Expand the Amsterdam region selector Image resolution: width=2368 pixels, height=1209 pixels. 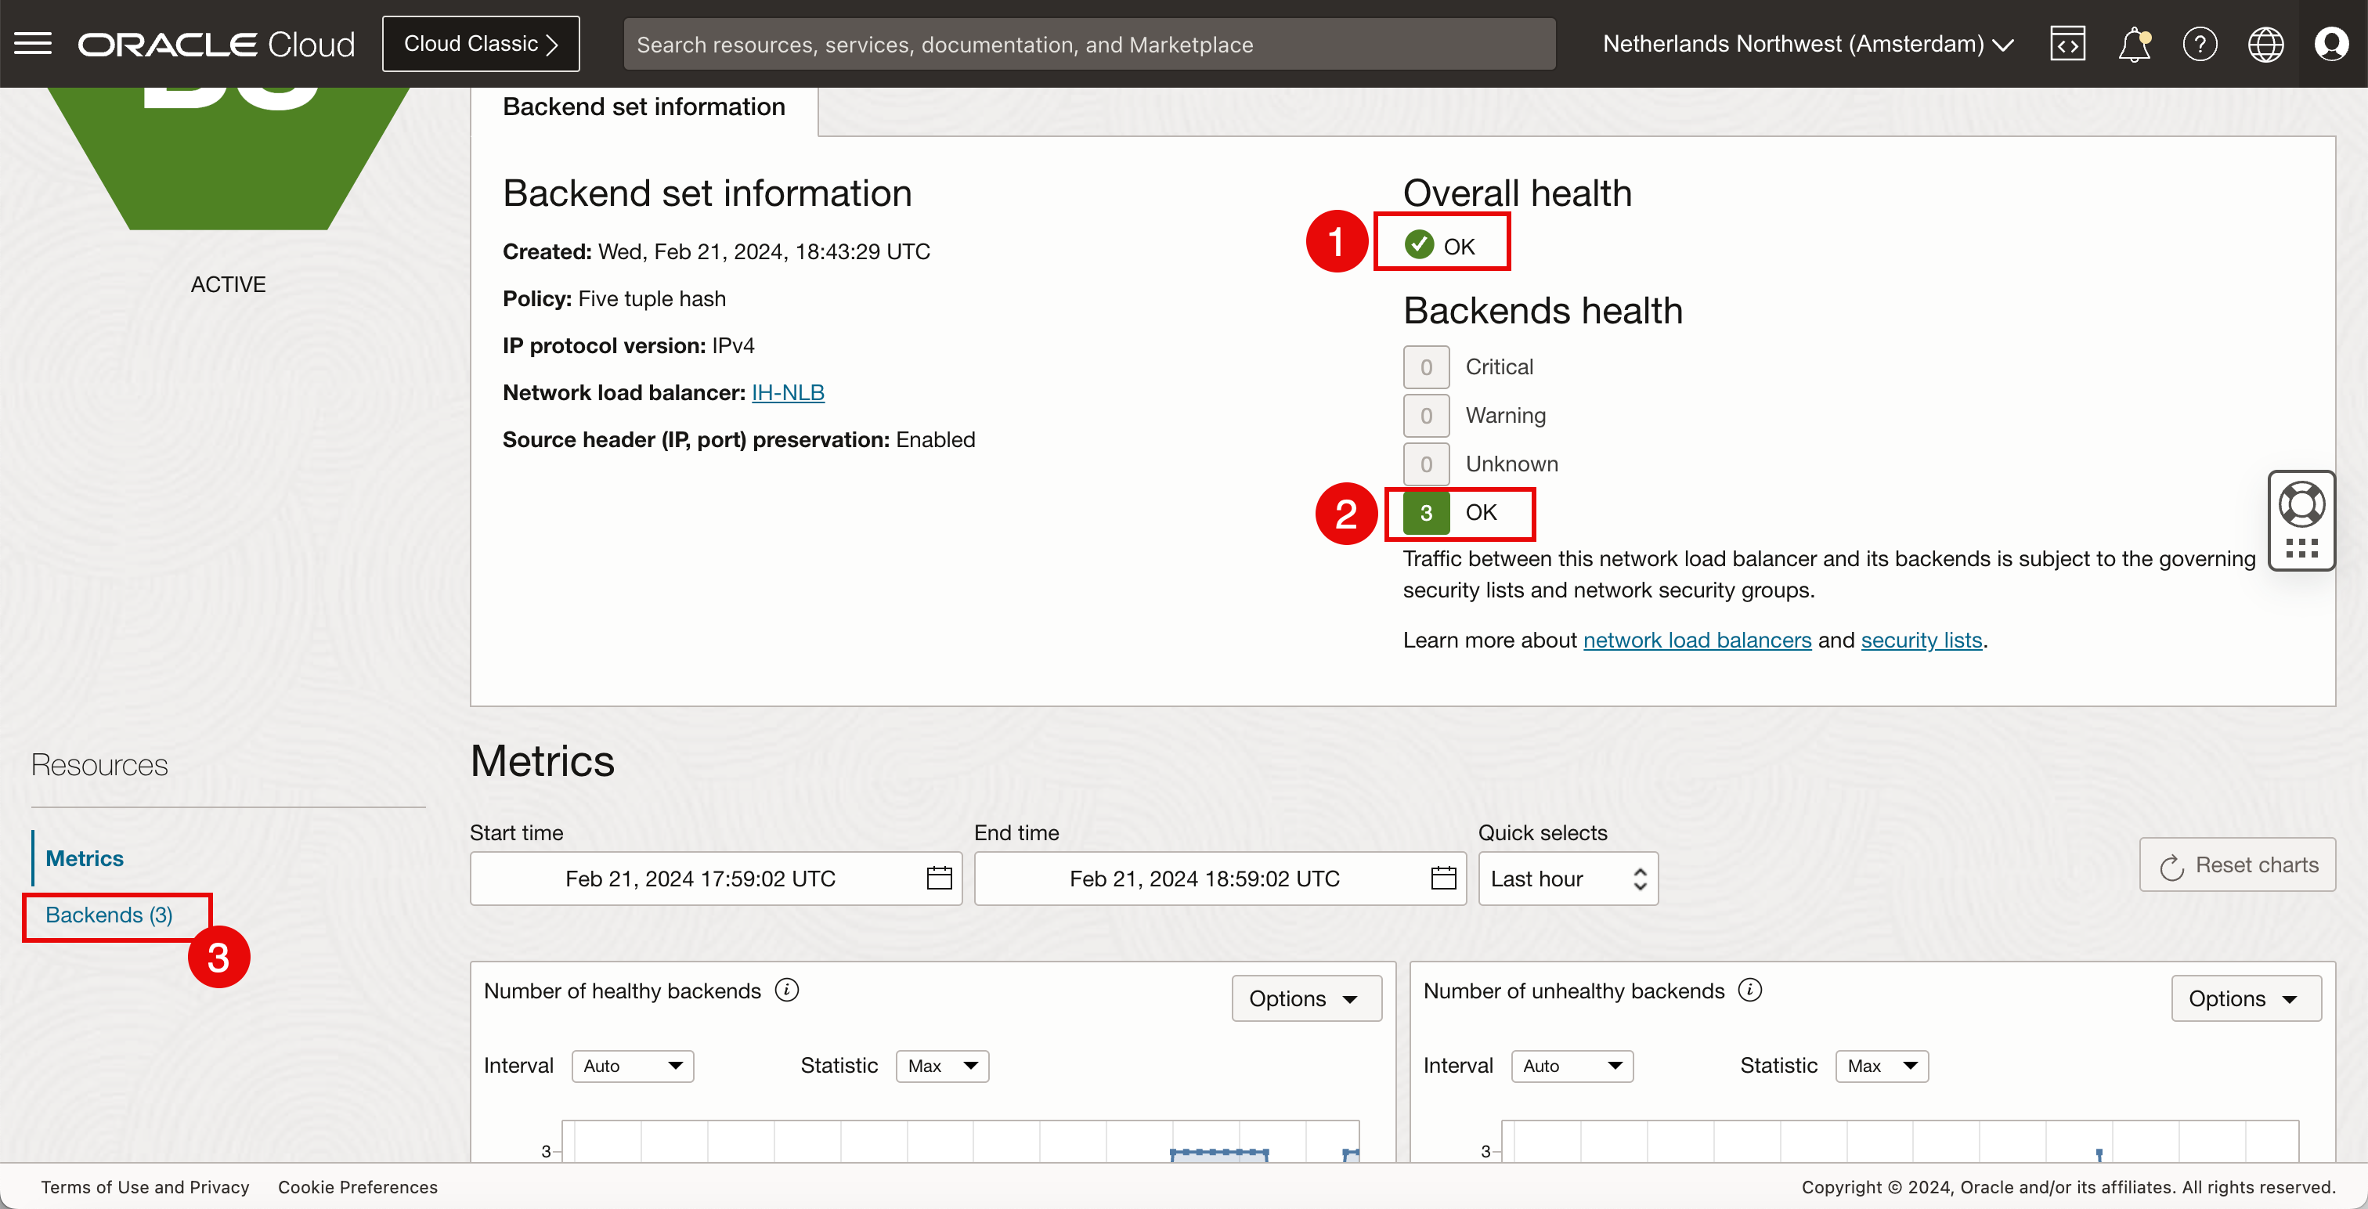tap(1808, 43)
